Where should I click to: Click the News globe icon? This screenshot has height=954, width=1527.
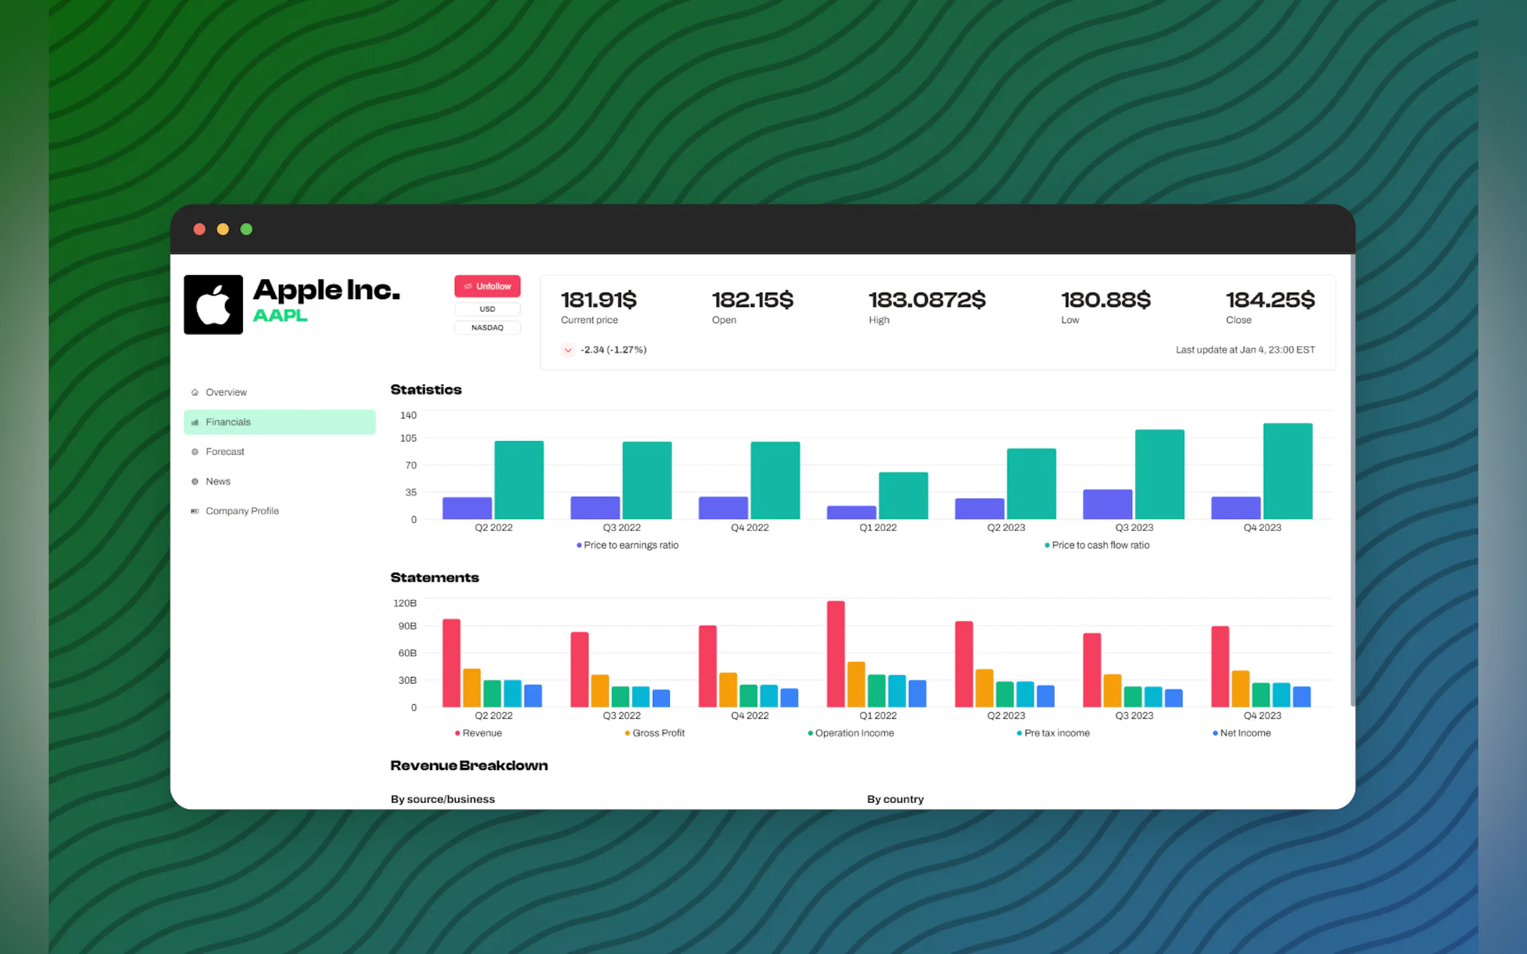[x=194, y=481]
